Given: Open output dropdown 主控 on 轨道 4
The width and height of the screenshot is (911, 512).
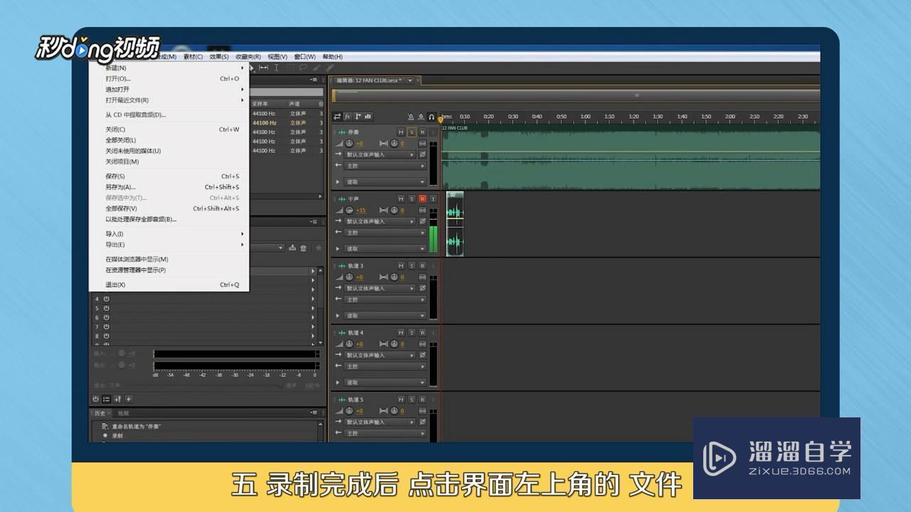Looking at the screenshot, I should click(385, 366).
